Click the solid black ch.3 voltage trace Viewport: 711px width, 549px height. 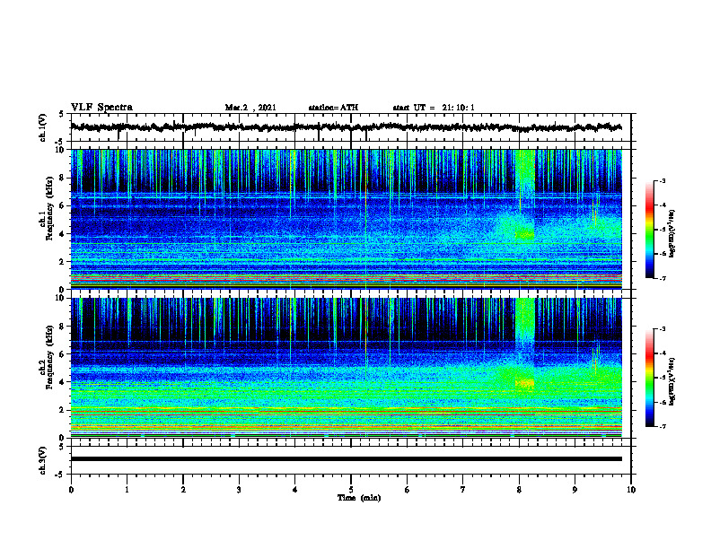click(x=346, y=459)
